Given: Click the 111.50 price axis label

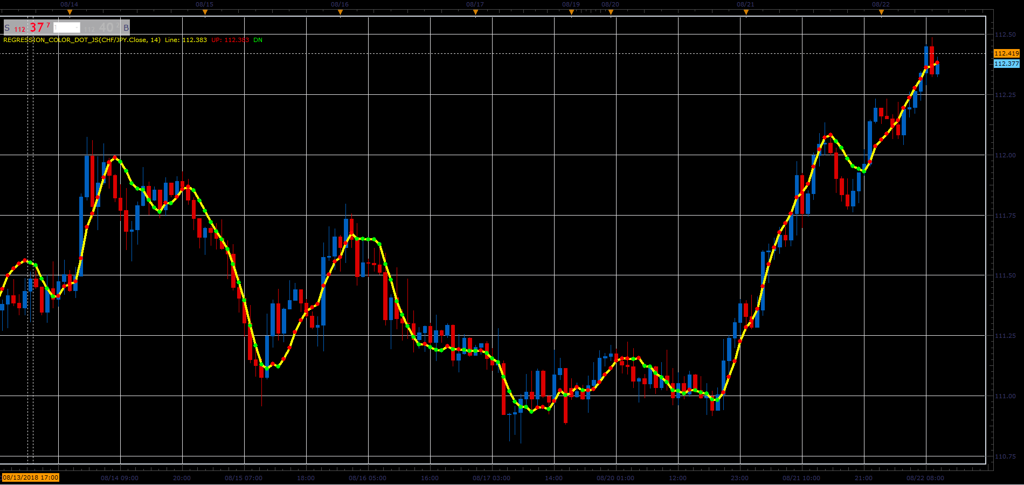Looking at the screenshot, I should point(1005,275).
